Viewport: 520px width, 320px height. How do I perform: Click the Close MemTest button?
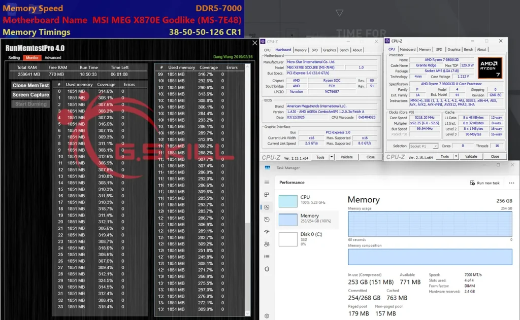click(x=30, y=86)
